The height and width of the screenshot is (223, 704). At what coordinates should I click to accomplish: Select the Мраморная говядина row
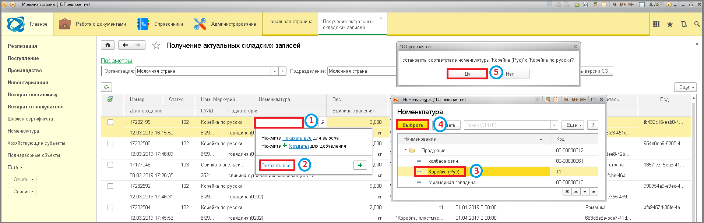click(x=497, y=182)
